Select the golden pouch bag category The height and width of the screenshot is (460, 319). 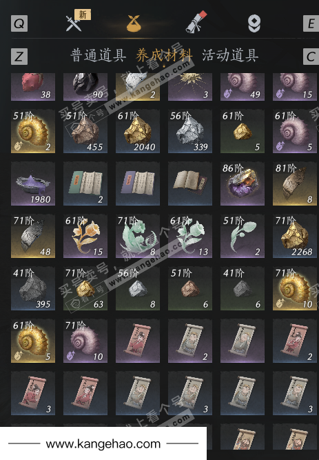tap(134, 23)
